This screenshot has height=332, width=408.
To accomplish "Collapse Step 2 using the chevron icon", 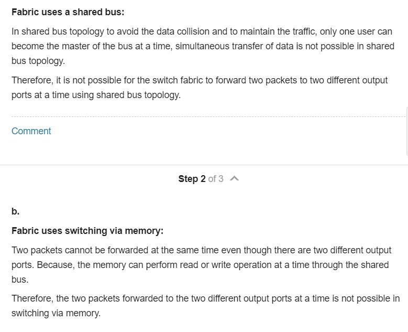I will tap(235, 178).
